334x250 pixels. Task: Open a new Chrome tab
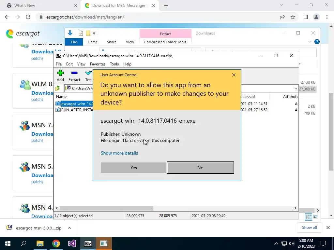tap(166, 6)
